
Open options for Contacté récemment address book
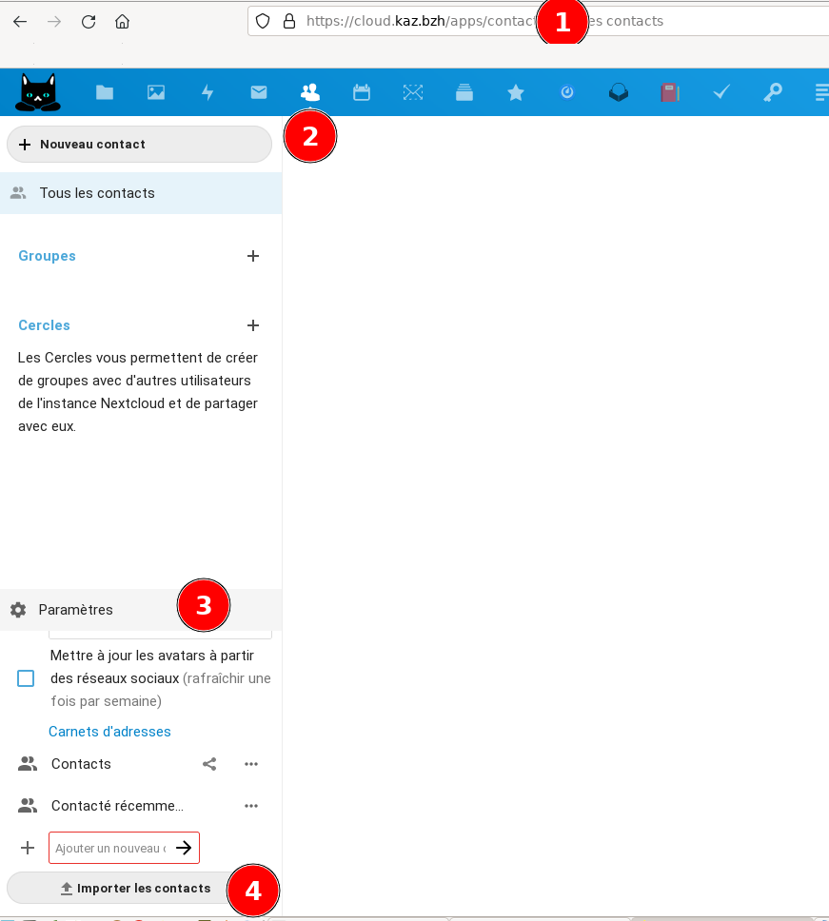251,806
